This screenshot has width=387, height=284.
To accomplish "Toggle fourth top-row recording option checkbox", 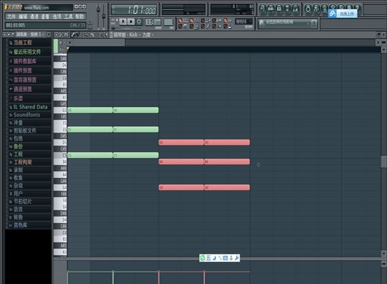I will tap(214, 21).
